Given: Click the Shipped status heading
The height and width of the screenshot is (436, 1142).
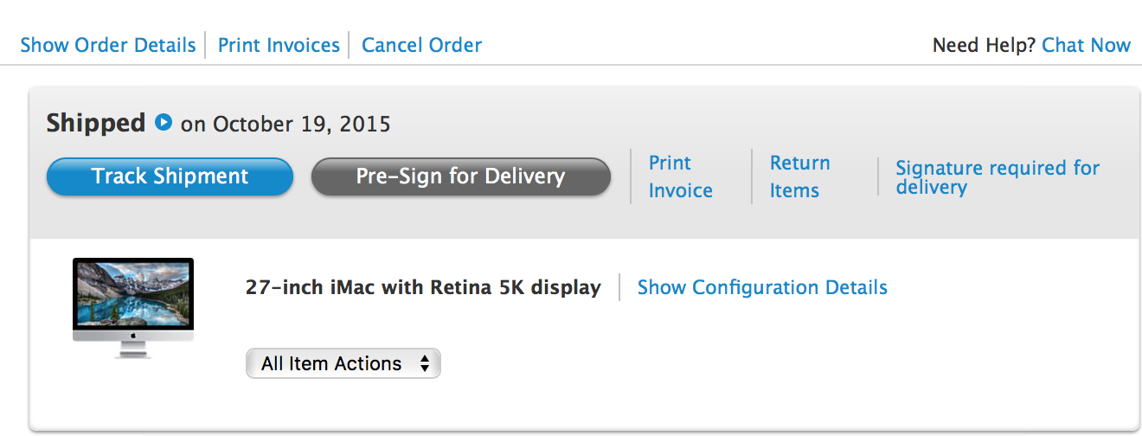Looking at the screenshot, I should [x=96, y=123].
